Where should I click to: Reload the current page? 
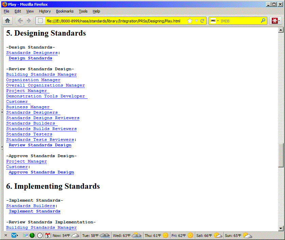click(202, 21)
